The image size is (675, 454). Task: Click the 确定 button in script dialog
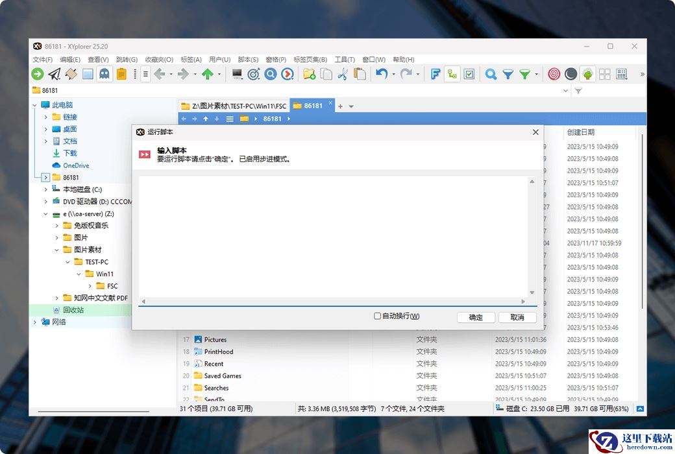(476, 317)
